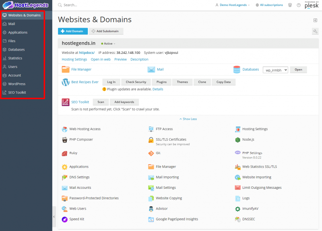Open the PHP Composer icon
Image resolution: width=322 pixels, height=231 pixels.
[65, 139]
